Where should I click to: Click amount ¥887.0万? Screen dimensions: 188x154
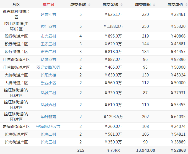point(113,59)
